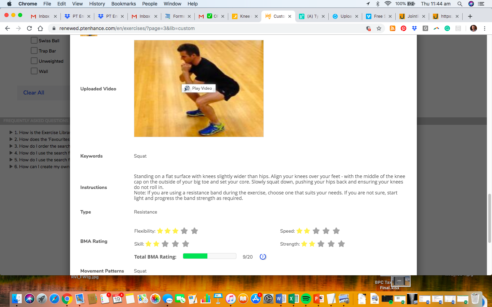492x307 pixels.
Task: Bookmark page with the star icon
Action: click(x=379, y=28)
